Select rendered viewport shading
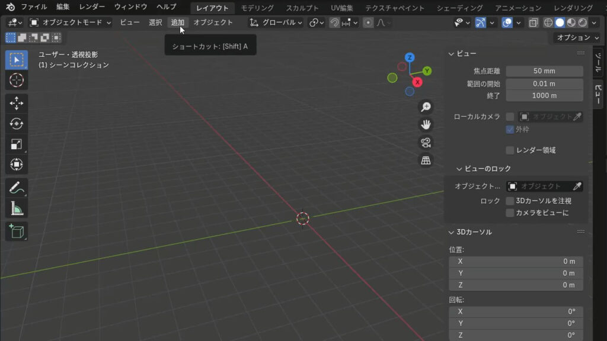 583,22
